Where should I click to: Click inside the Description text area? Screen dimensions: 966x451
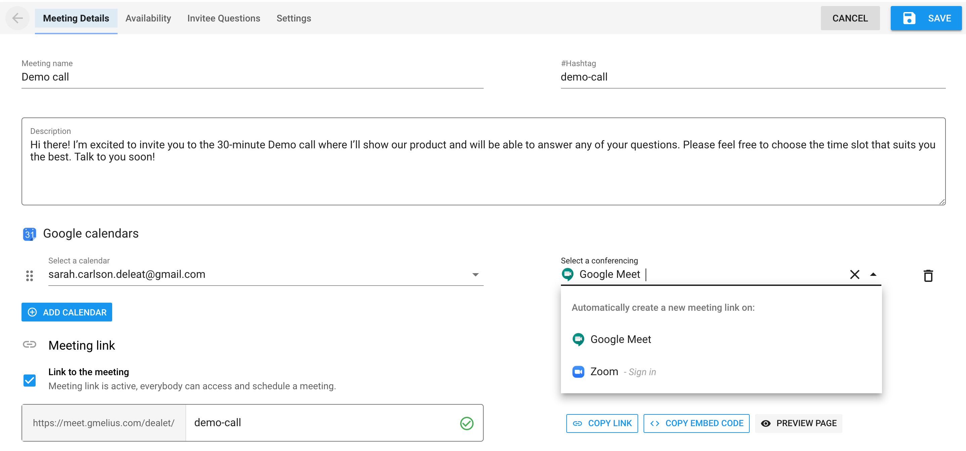coord(483,161)
